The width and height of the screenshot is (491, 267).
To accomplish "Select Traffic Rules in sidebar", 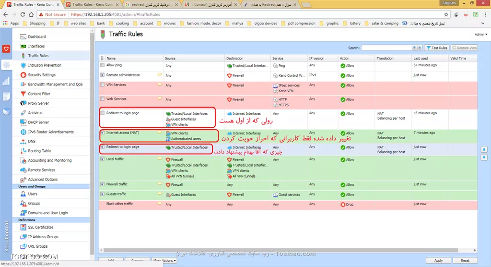I will [38, 56].
